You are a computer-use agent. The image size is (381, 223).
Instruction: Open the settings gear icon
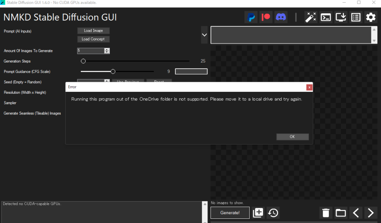point(371,17)
